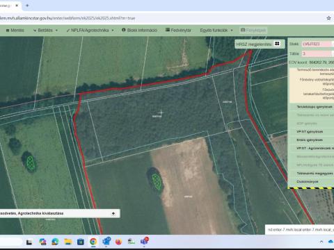Screen dimensions: 334x250
Task: Open the Blokk információ info icon
Action: (x=124, y=30)
